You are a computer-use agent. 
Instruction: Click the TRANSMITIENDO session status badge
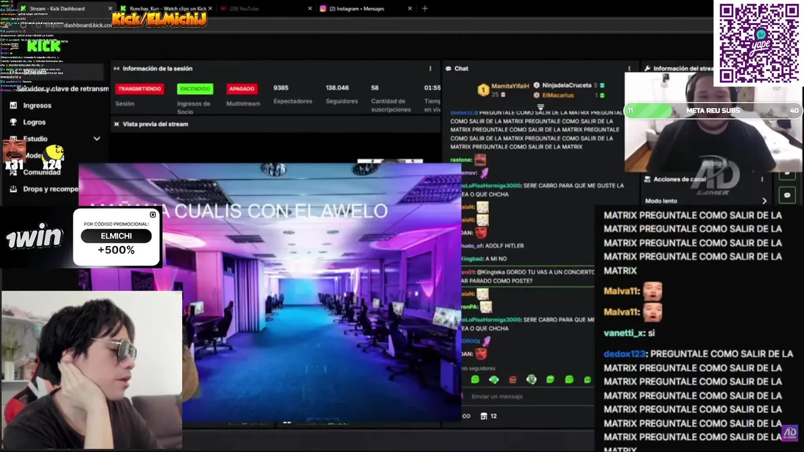pos(139,89)
